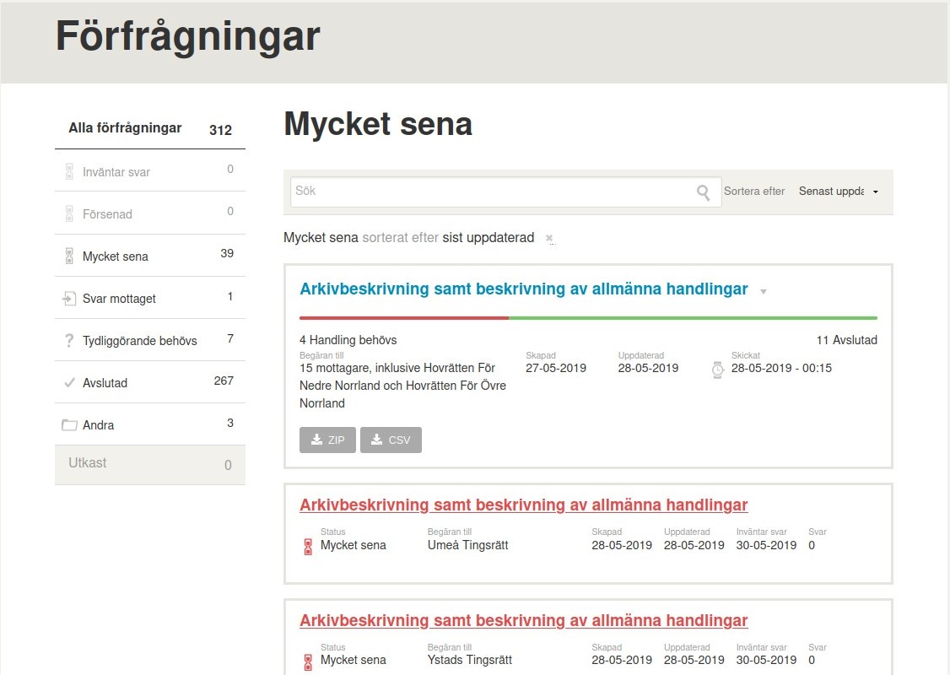
Task: Click the magnifier search icon
Action: (x=703, y=192)
